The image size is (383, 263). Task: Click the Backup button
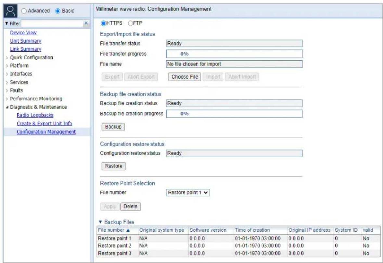[x=113, y=127]
